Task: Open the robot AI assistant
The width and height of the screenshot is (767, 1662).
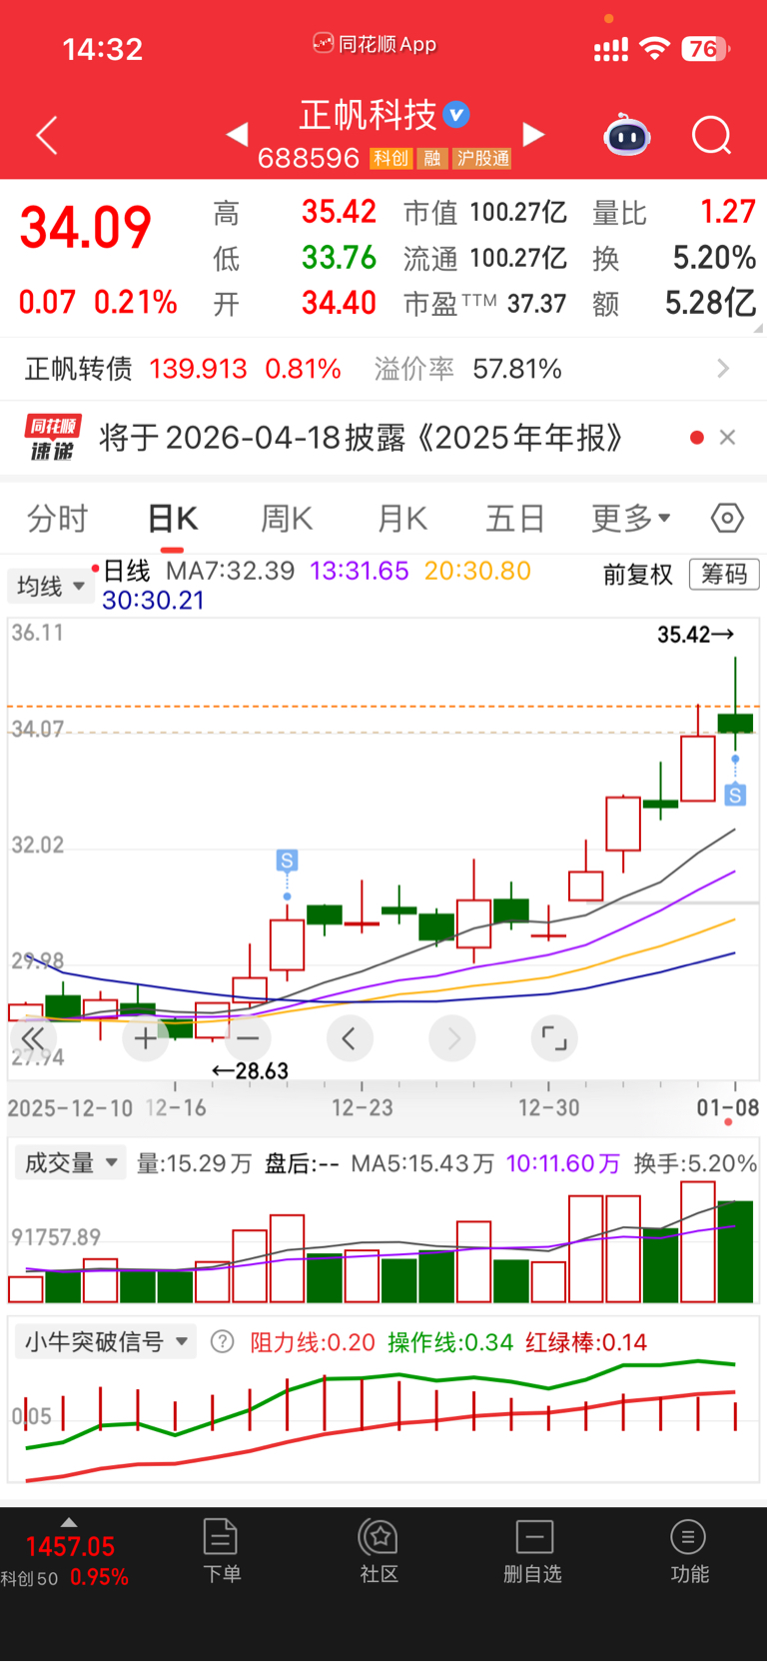Action: point(627,135)
